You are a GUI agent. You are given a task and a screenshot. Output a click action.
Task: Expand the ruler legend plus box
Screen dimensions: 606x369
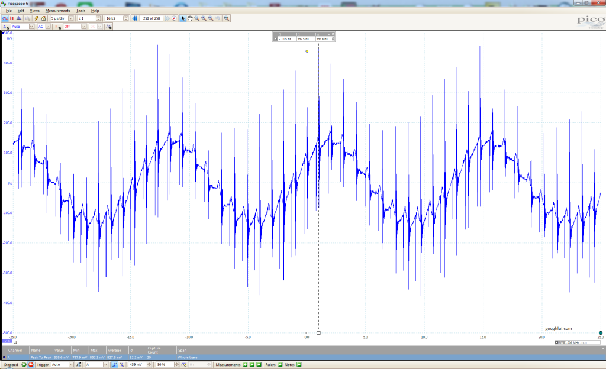[276, 39]
